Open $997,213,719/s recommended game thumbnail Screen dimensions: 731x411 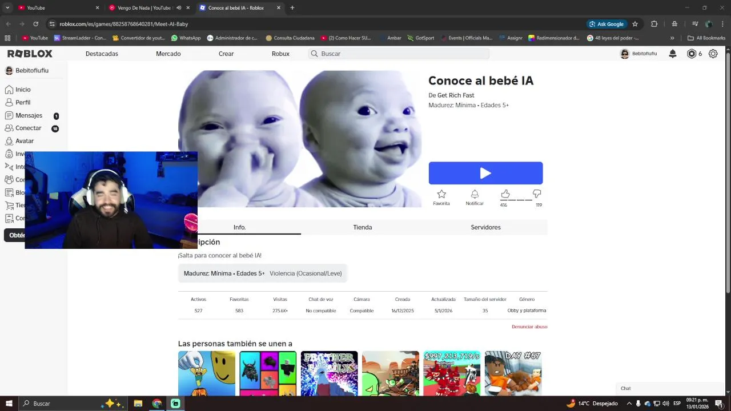tap(452, 373)
